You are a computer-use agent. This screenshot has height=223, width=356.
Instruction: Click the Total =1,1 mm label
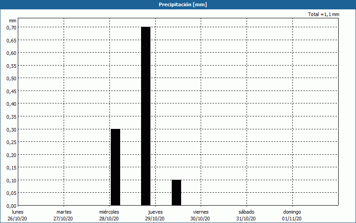(x=324, y=14)
